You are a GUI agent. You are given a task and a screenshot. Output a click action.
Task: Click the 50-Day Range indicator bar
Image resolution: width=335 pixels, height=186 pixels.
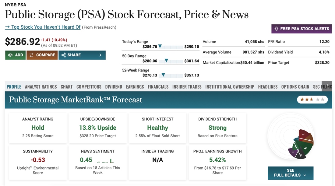pyautogui.click(x=171, y=61)
